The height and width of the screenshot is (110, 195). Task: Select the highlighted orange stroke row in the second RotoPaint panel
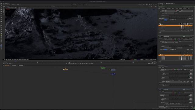click(x=175, y=55)
